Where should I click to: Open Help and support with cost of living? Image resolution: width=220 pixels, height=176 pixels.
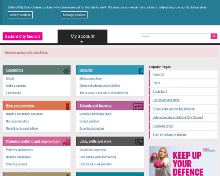27,52
